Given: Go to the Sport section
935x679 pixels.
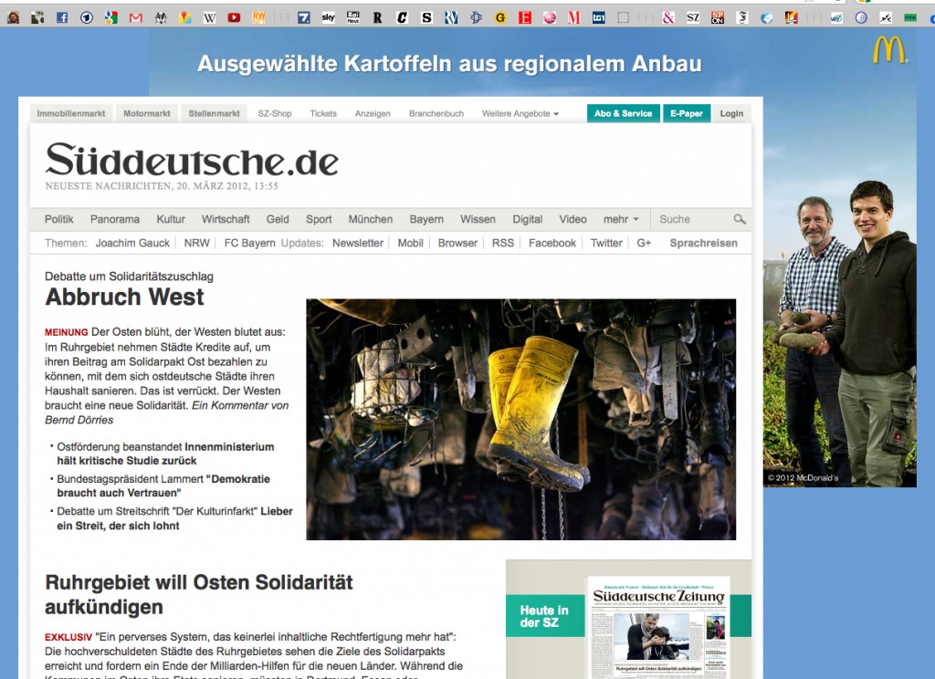Looking at the screenshot, I should (319, 219).
